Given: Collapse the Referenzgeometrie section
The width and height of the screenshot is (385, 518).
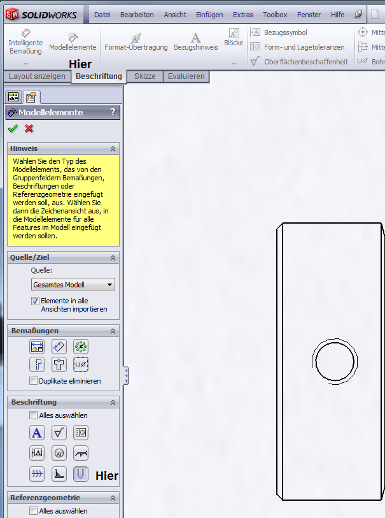Looking at the screenshot, I should click(x=113, y=498).
